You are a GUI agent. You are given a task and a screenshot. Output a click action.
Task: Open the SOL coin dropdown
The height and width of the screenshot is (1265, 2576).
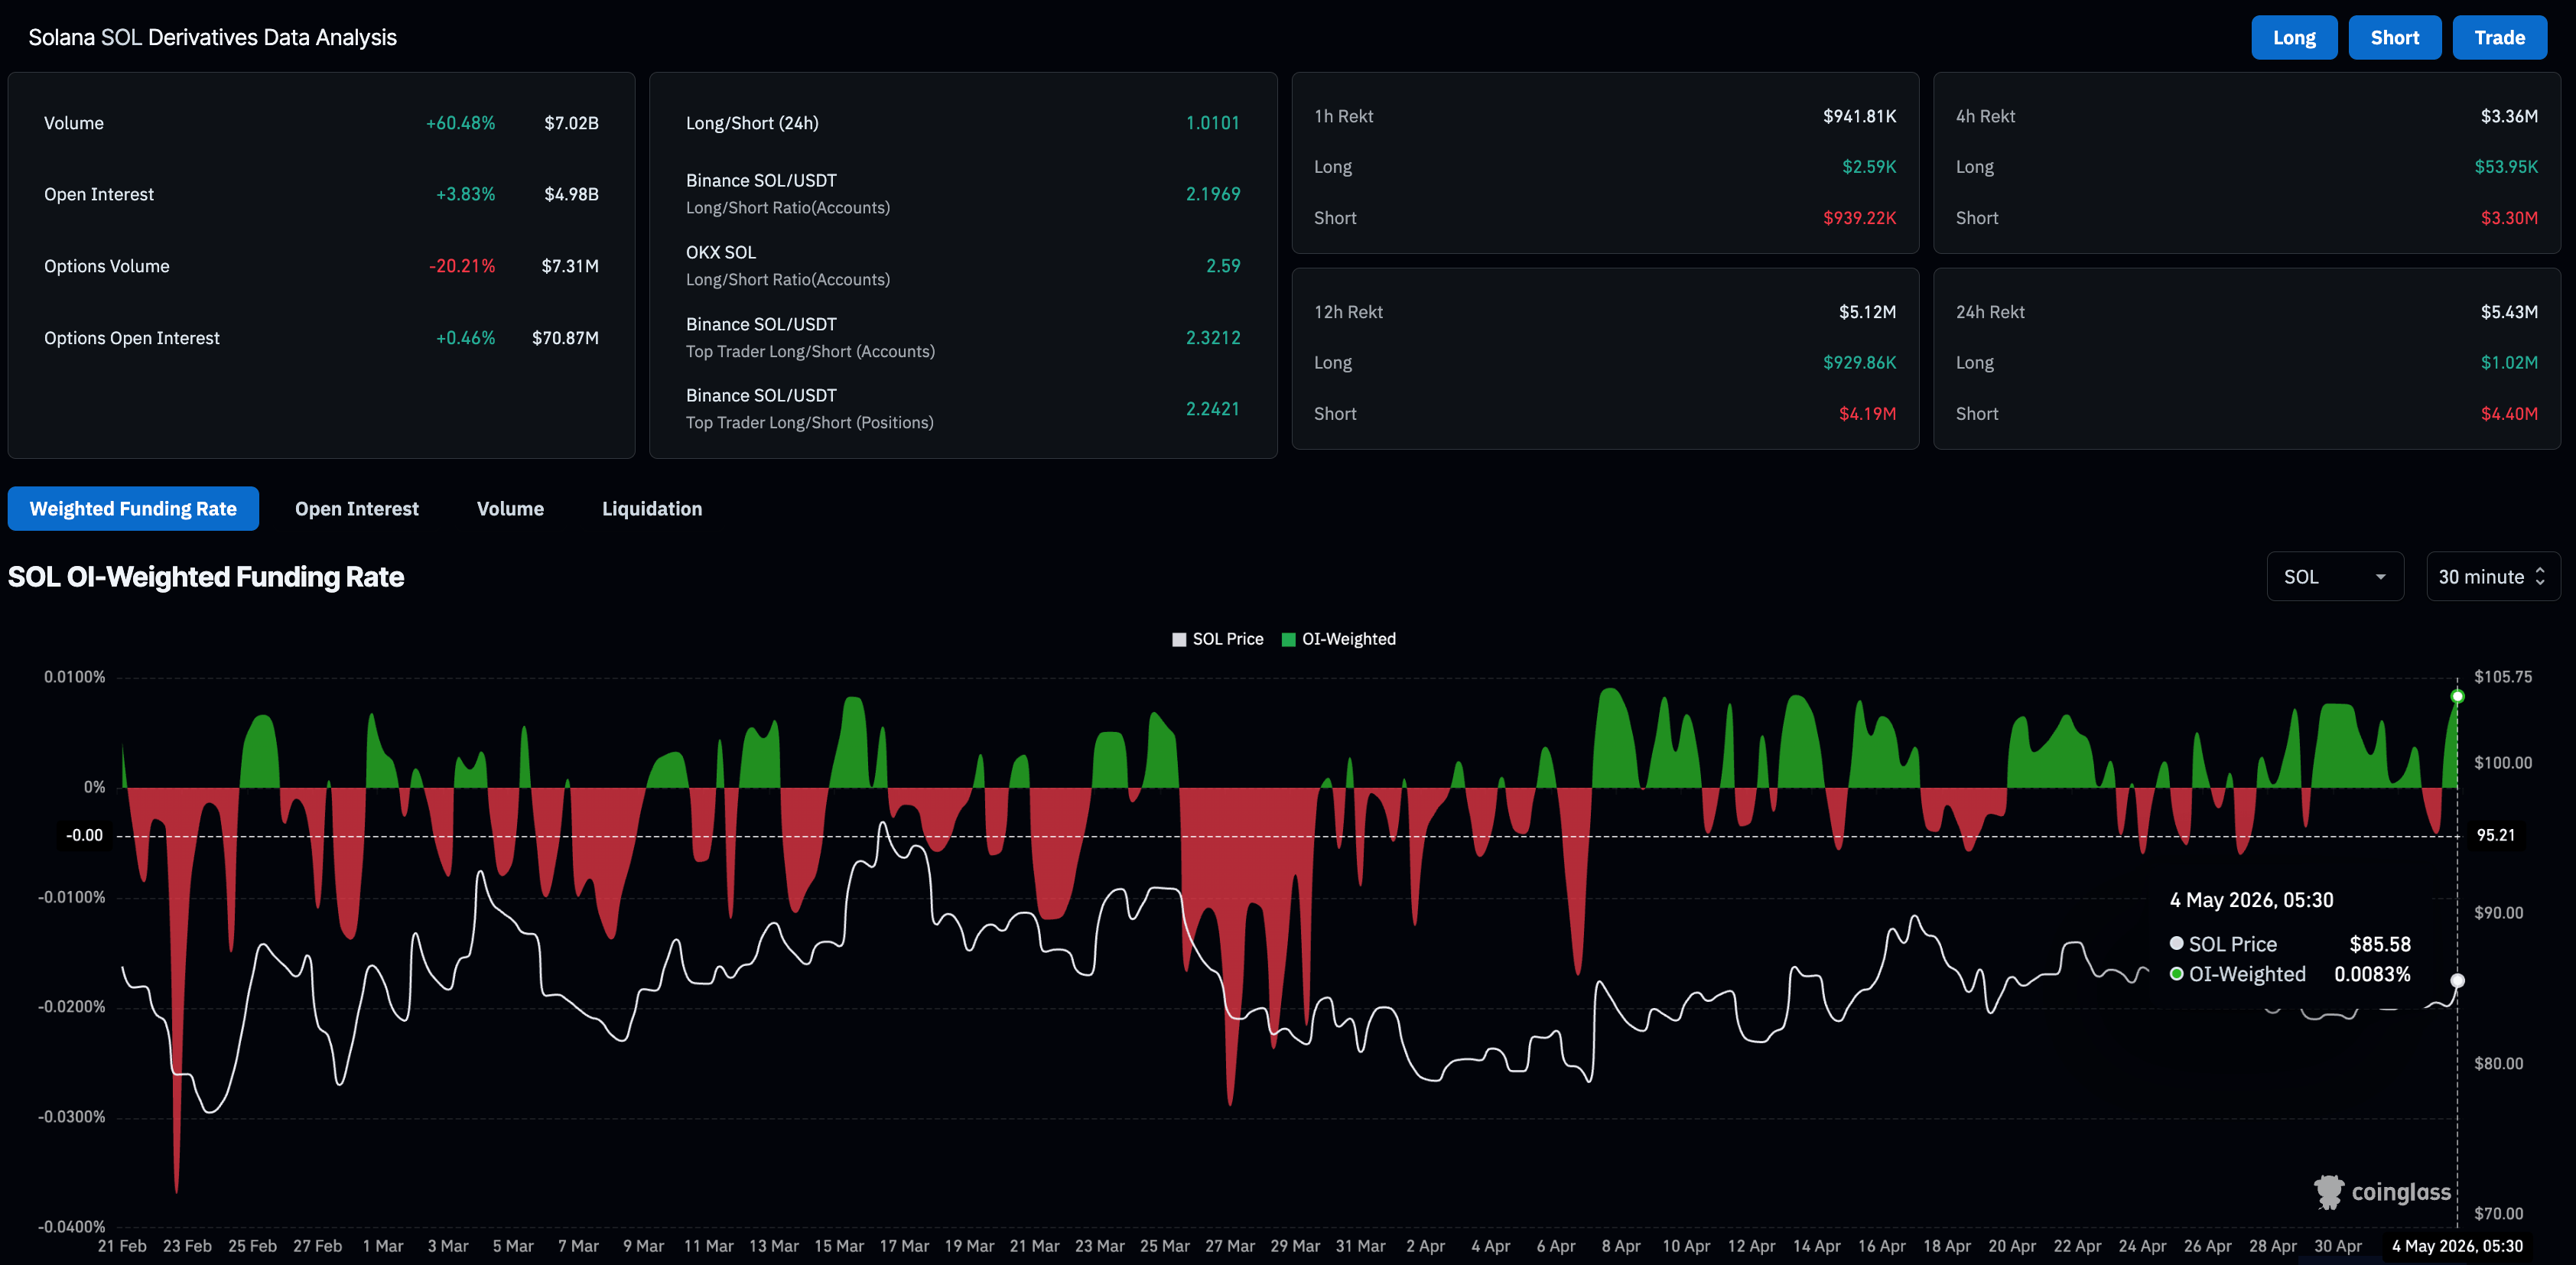click(2334, 576)
